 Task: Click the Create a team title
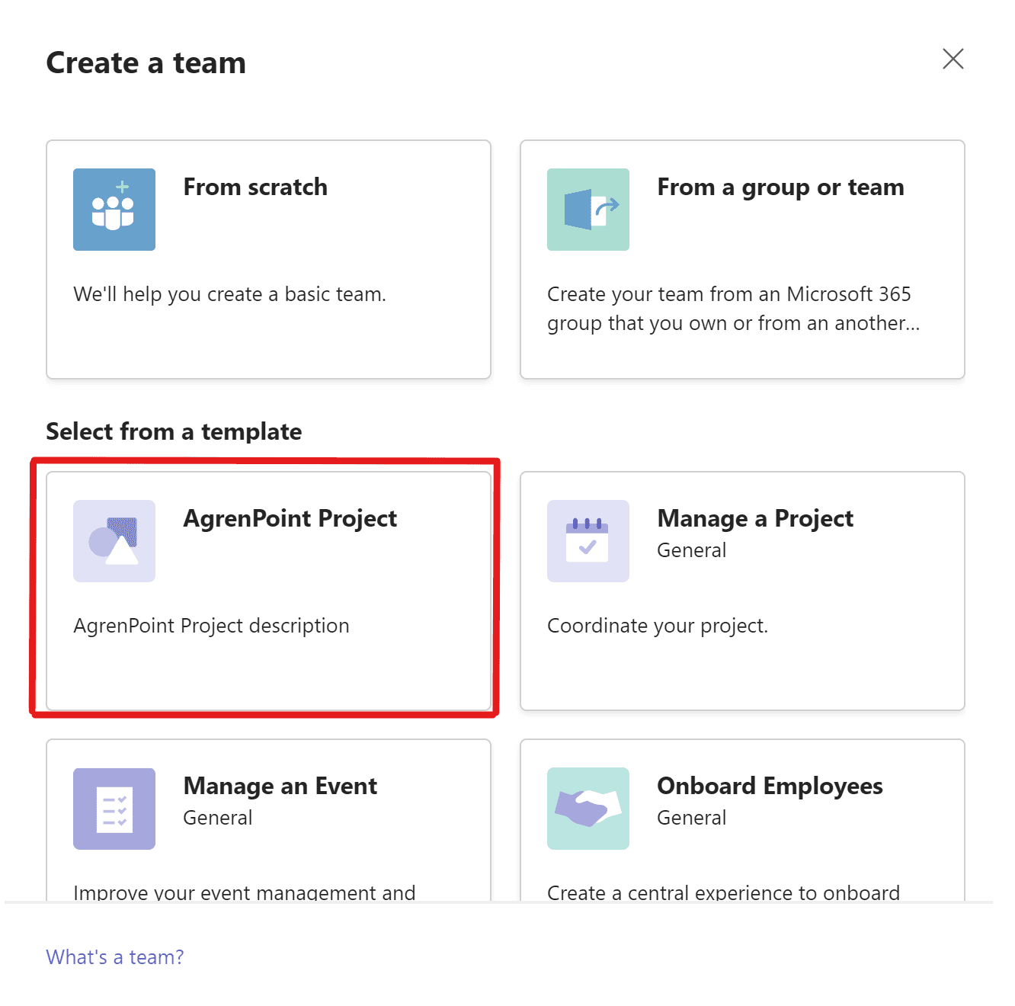coord(146,62)
